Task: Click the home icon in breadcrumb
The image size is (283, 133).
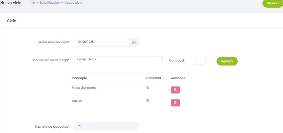Action: [33, 3]
